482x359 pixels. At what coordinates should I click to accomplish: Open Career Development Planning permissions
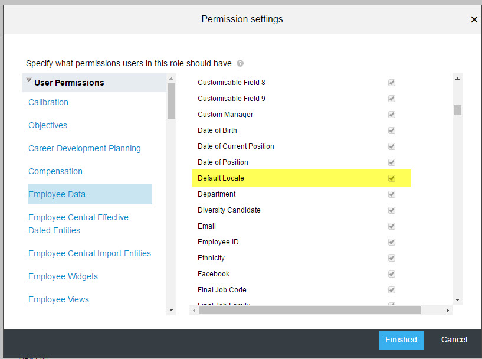click(x=84, y=148)
